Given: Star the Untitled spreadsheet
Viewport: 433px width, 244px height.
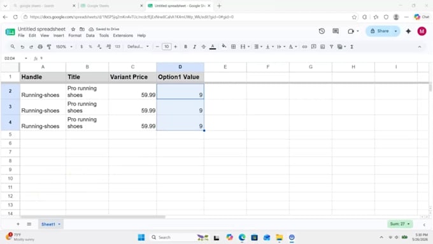Looking at the screenshot, I should (x=73, y=29).
